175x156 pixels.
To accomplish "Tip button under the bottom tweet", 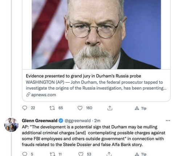I will 141,154.
